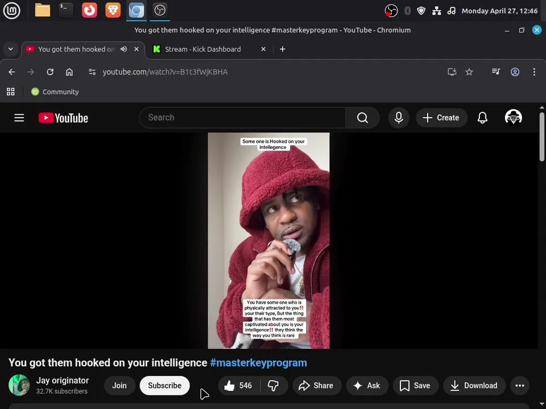Screen dimensions: 546x409
Task: Open the Linux Mint start menu
Action: pos(11,10)
